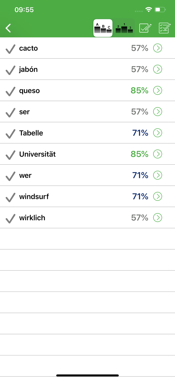Click the checkmark next to Universität
The width and height of the screenshot is (175, 380).
(x=10, y=154)
